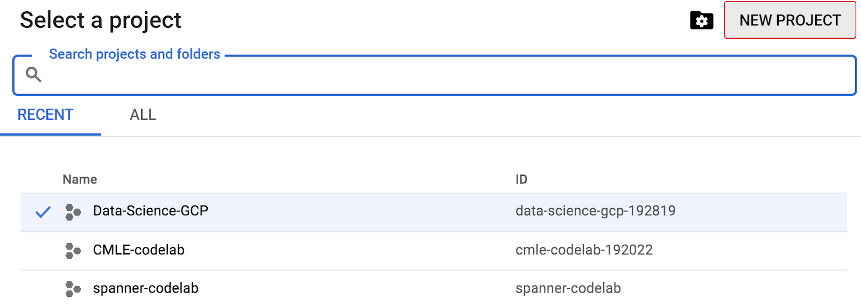Click the blue checkmark for the selected project
This screenshot has width=861, height=306.
[43, 212]
